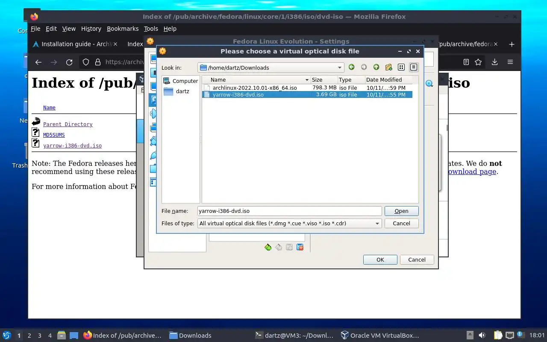Sort by Date Modified column header
This screenshot has height=342, width=547.
pos(388,80)
